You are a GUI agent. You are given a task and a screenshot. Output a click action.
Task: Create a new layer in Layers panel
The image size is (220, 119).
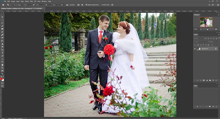[213, 80]
